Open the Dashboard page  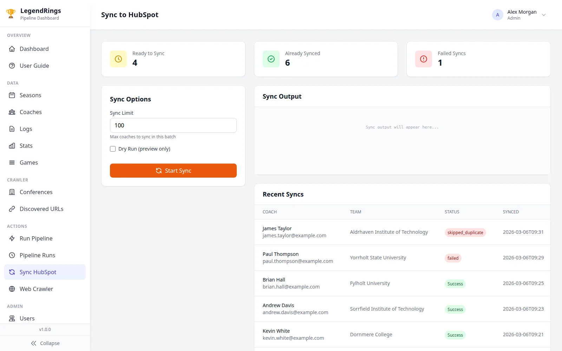(45, 49)
